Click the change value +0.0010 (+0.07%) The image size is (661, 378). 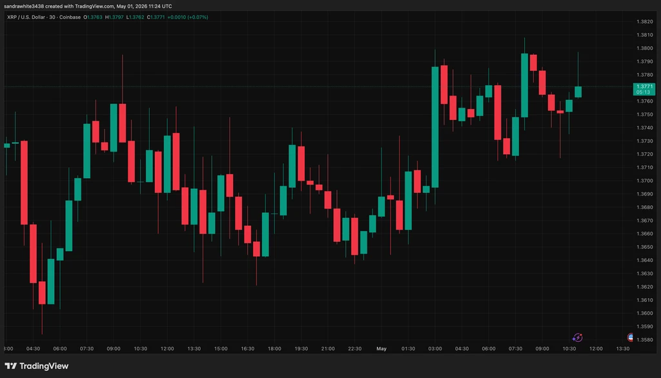[188, 17]
